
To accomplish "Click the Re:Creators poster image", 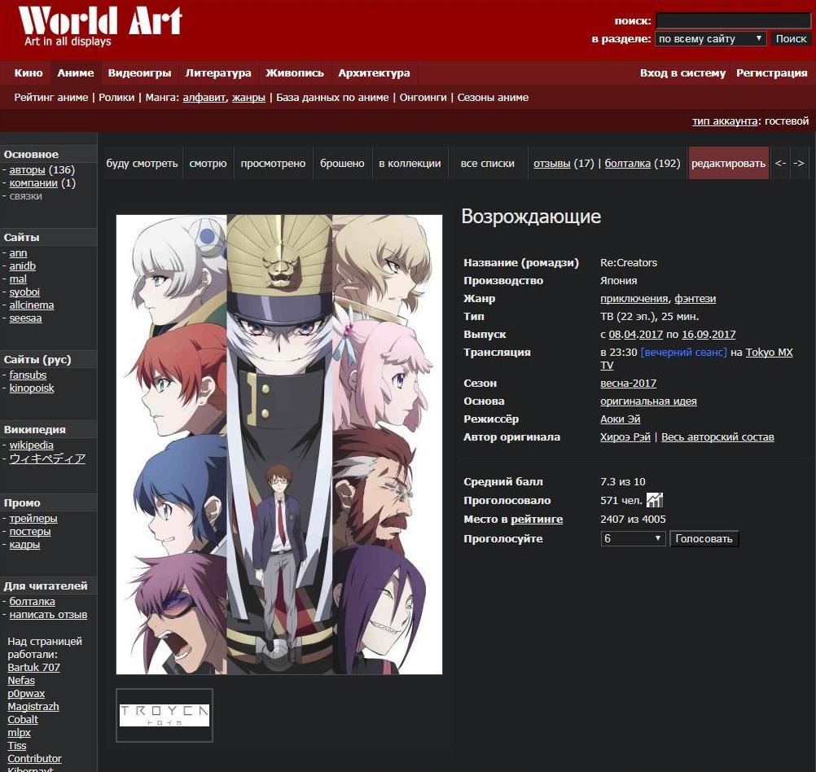I will (x=279, y=445).
